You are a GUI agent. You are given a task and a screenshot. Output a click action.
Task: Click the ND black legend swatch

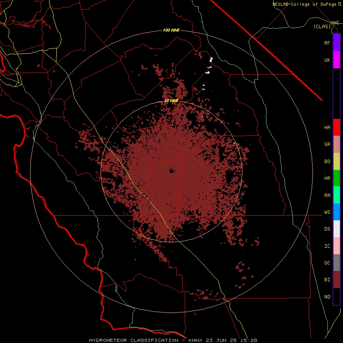pos(337,297)
